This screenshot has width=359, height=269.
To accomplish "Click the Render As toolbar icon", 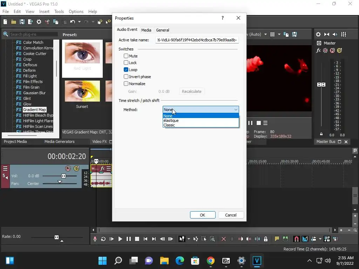I will (x=30, y=22).
